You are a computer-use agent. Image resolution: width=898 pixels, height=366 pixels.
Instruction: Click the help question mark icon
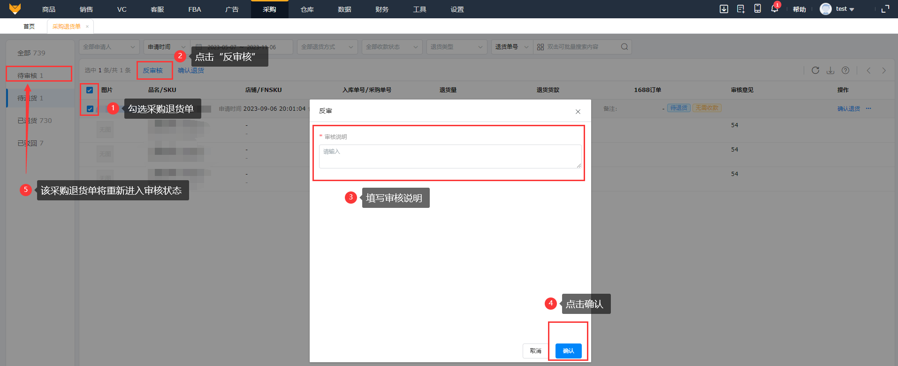[x=845, y=70]
